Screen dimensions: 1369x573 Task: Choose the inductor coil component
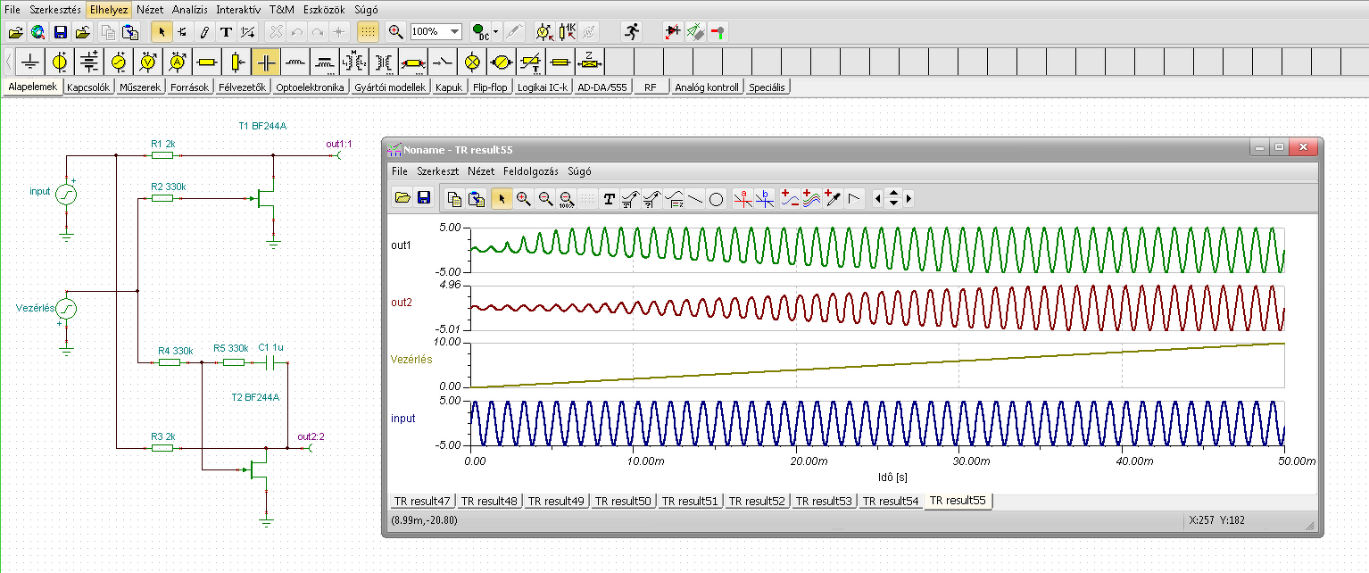(x=295, y=62)
